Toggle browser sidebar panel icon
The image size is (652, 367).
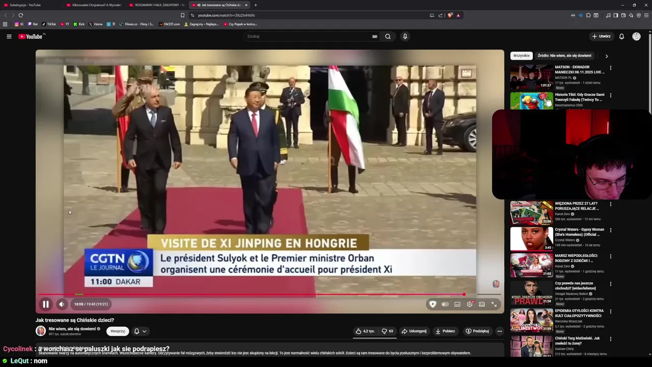[x=616, y=15]
